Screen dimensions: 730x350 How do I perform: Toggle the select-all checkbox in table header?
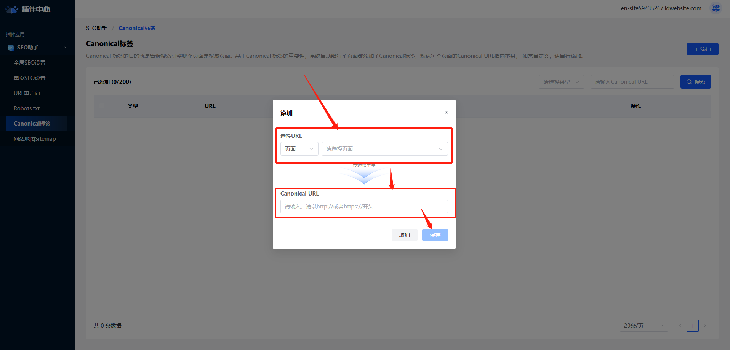pyautogui.click(x=102, y=106)
